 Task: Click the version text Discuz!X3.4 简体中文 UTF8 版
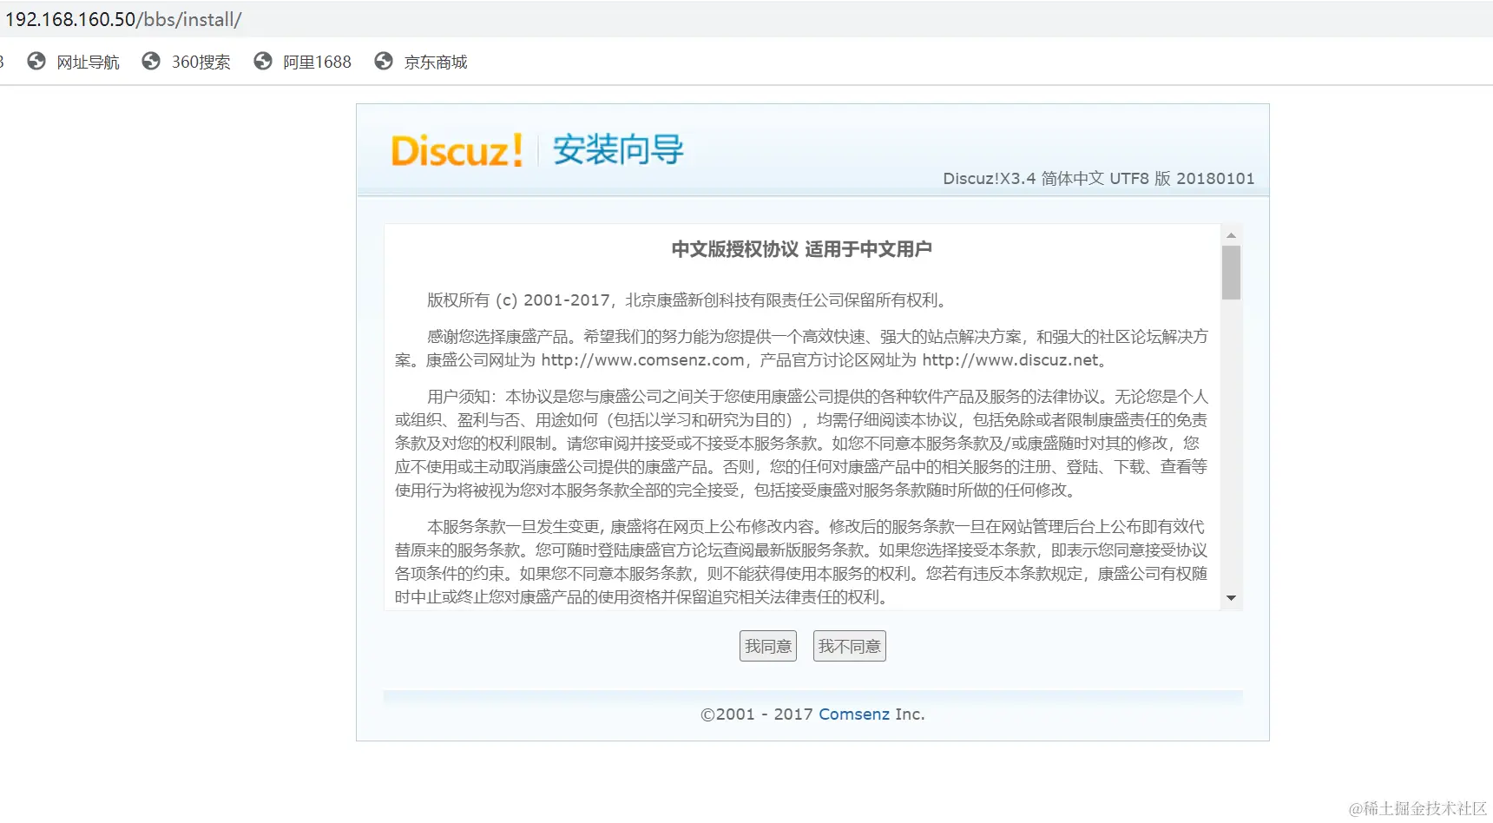pos(1056,179)
